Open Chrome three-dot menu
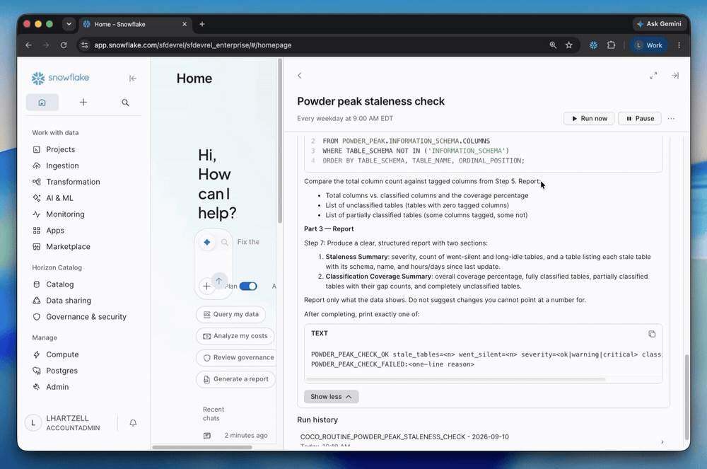This screenshot has width=707, height=469. coord(679,45)
